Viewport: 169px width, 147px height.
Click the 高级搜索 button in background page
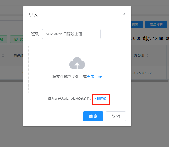[156, 25]
